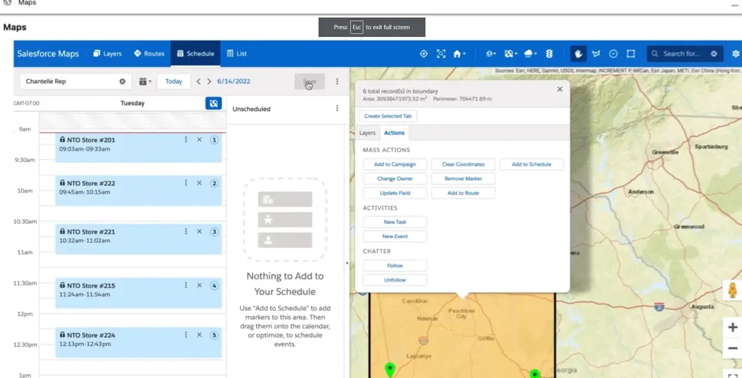Image resolution: width=742 pixels, height=378 pixels.
Task: Click the locate-me target icon in toolbar
Action: coord(424,54)
